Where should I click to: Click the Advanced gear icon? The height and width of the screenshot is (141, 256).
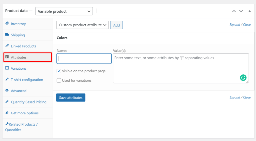(7, 91)
